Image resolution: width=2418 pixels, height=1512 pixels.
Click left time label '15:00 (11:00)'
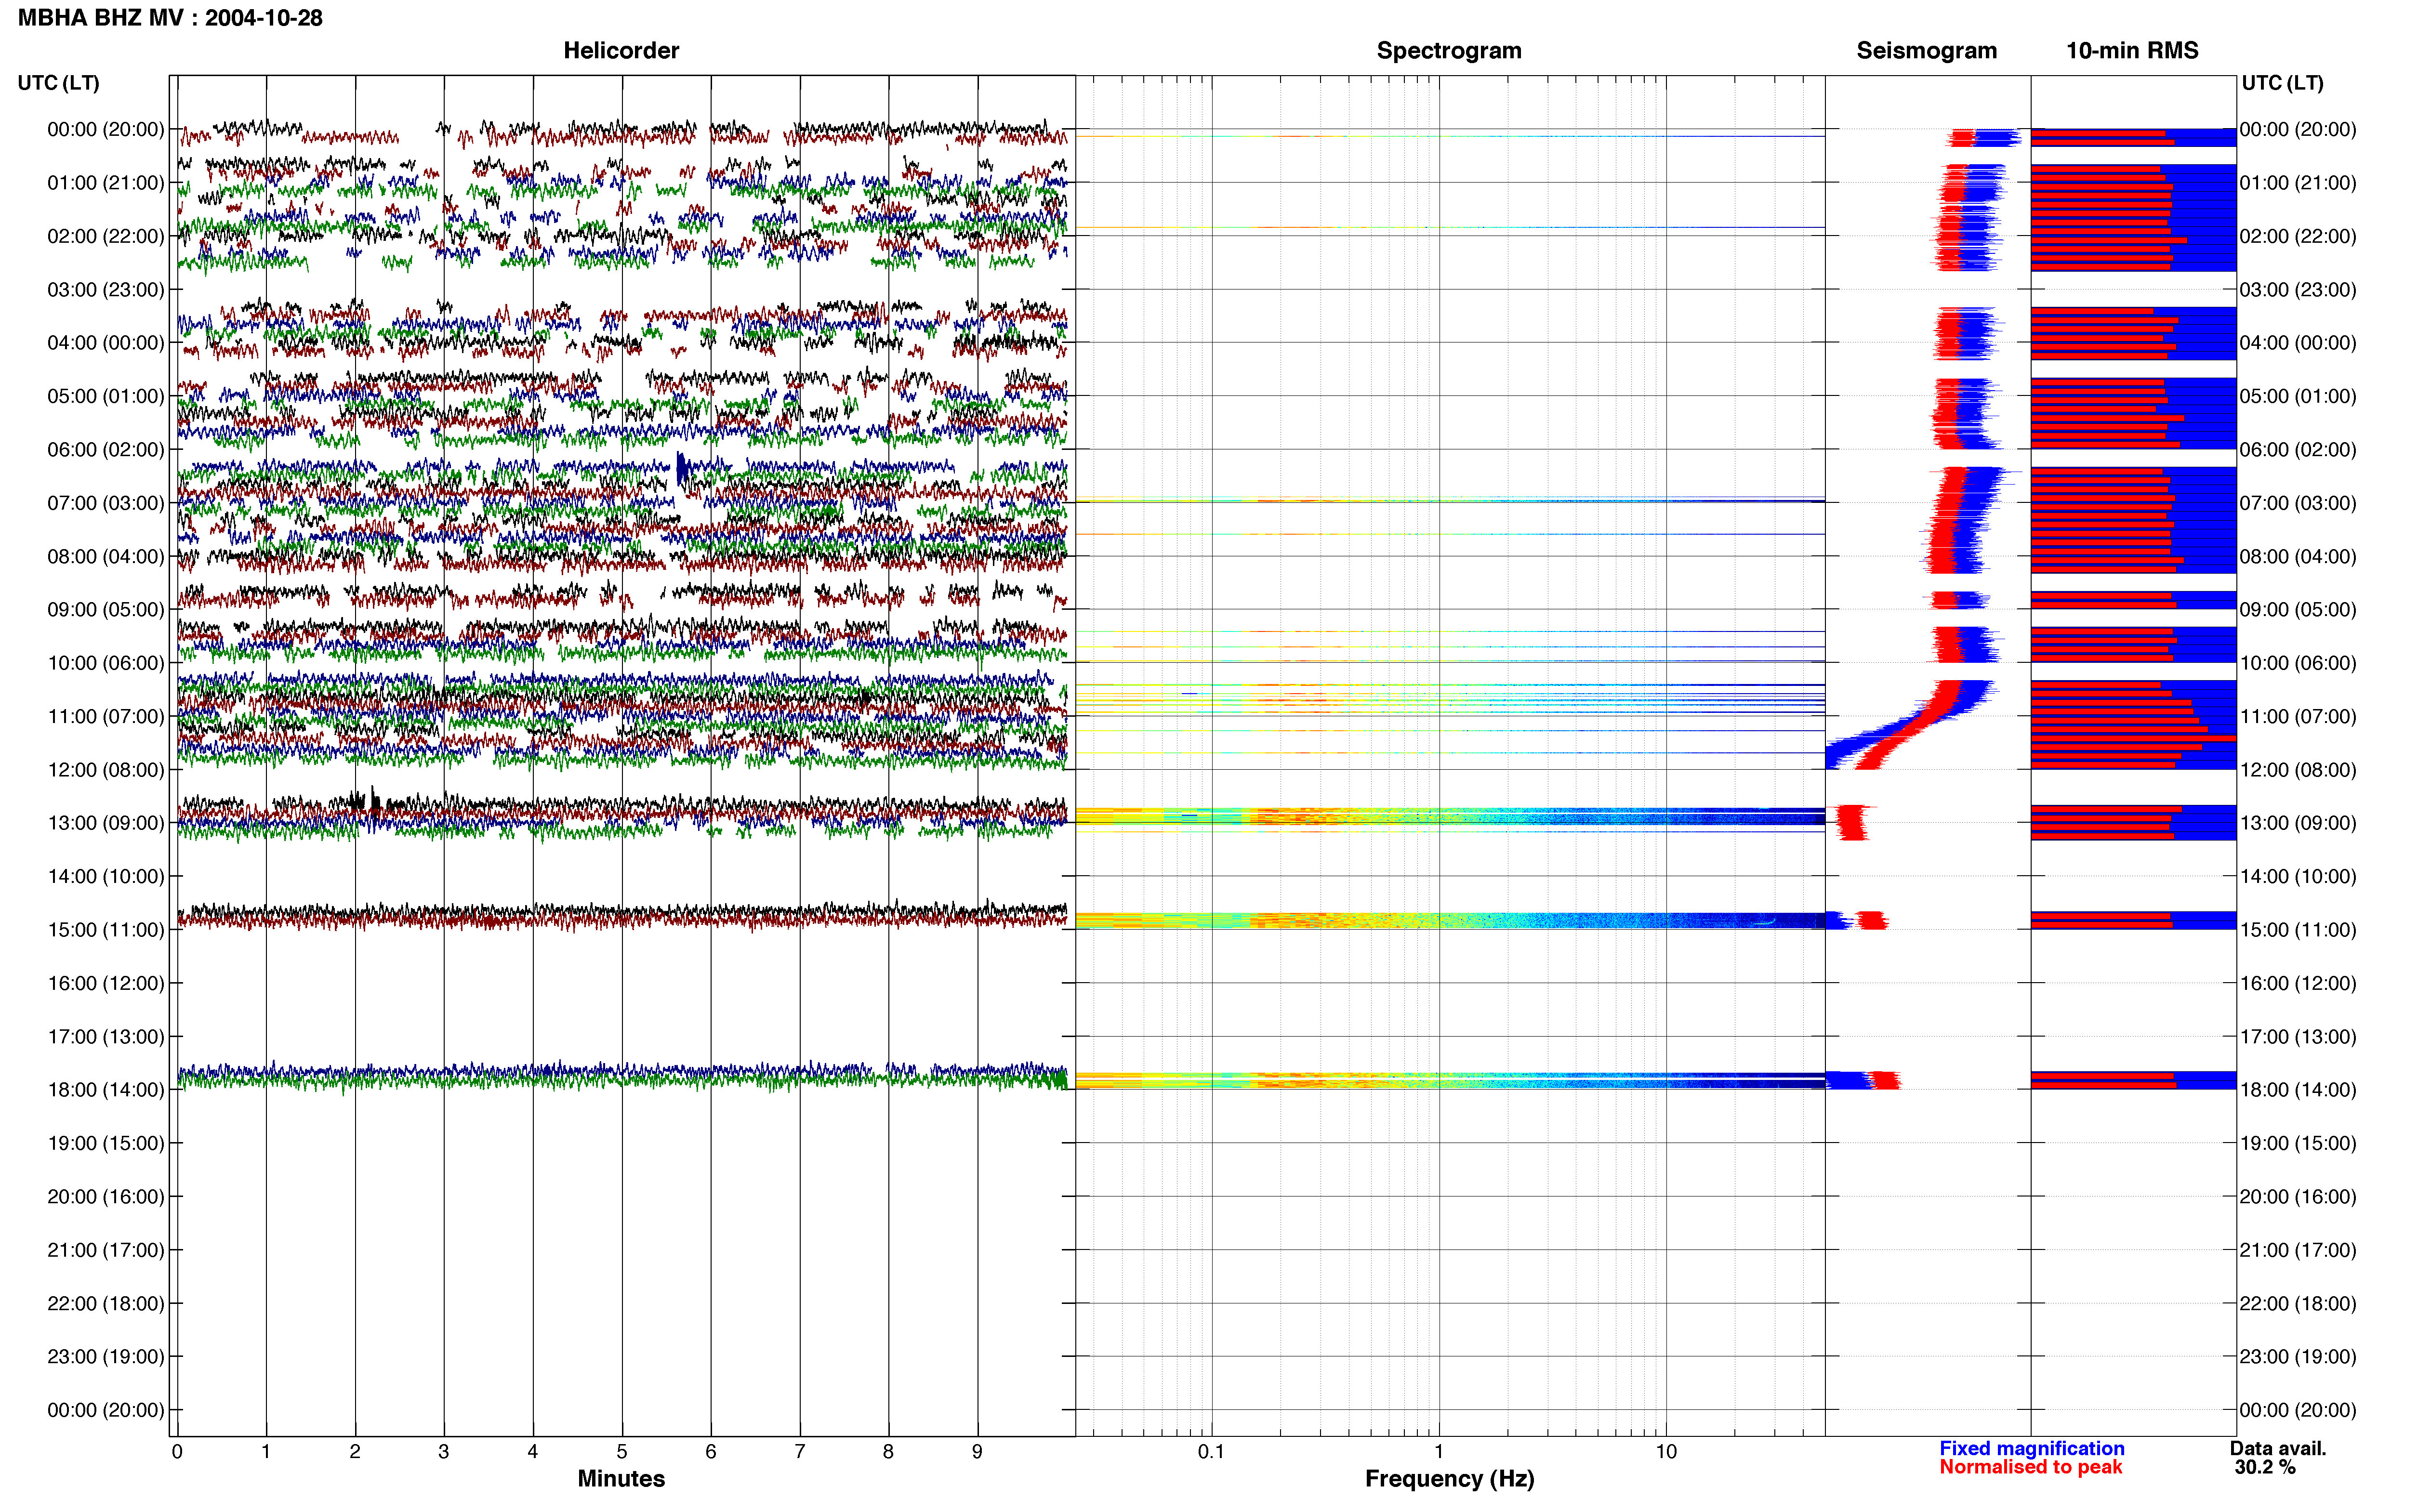tap(106, 930)
